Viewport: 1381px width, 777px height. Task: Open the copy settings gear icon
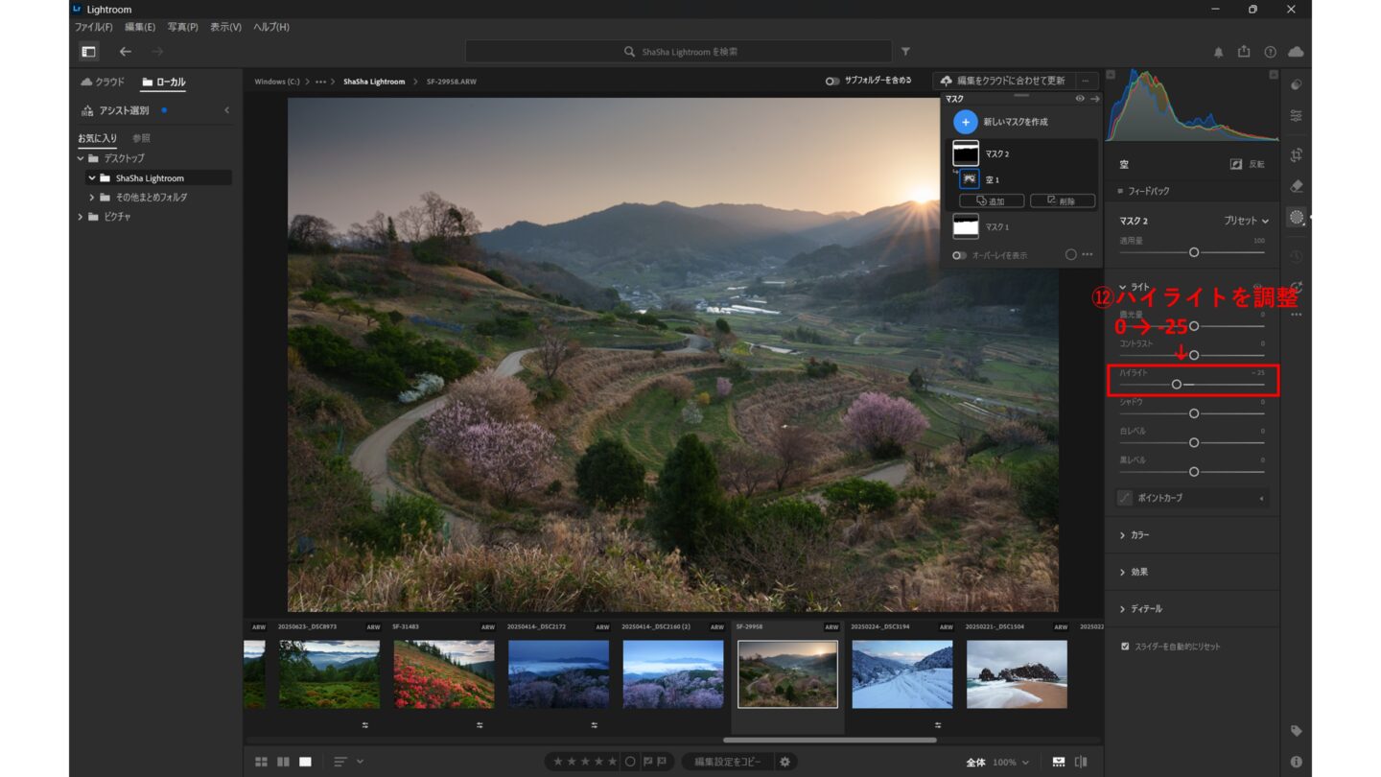coord(784,762)
